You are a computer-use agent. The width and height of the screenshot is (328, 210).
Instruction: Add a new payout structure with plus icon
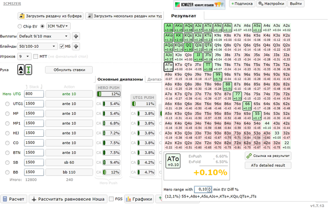coord(76,36)
